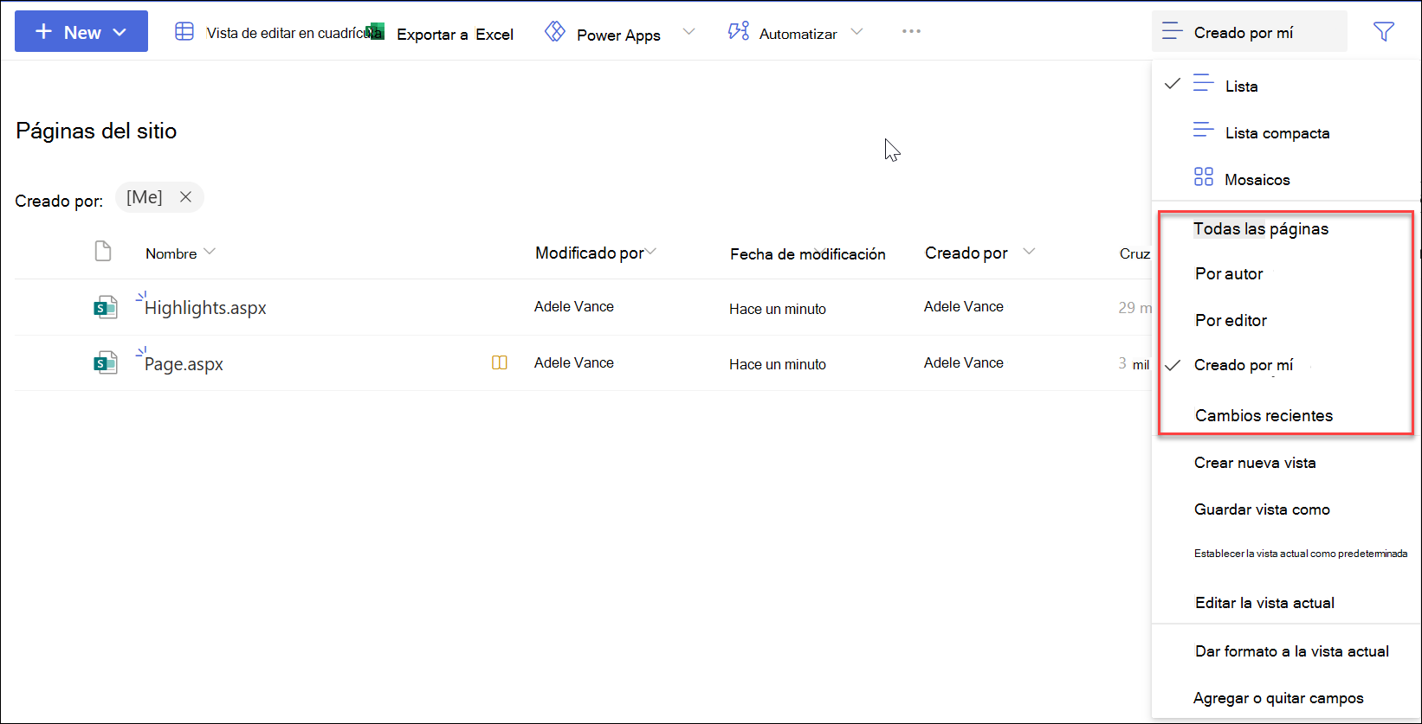Click Adele Vance modifier in Highlights.aspx row
1422x724 pixels.
coord(573,307)
